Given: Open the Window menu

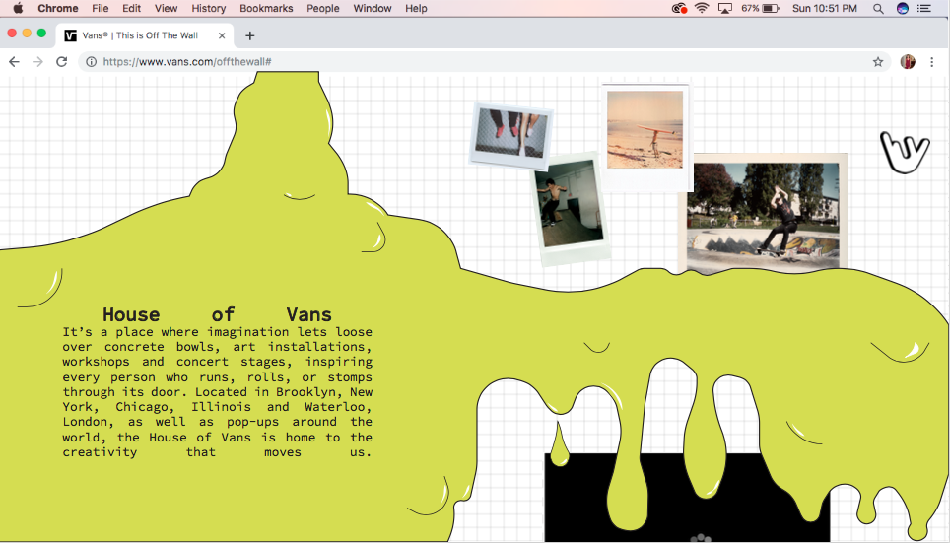Looking at the screenshot, I should (372, 9).
